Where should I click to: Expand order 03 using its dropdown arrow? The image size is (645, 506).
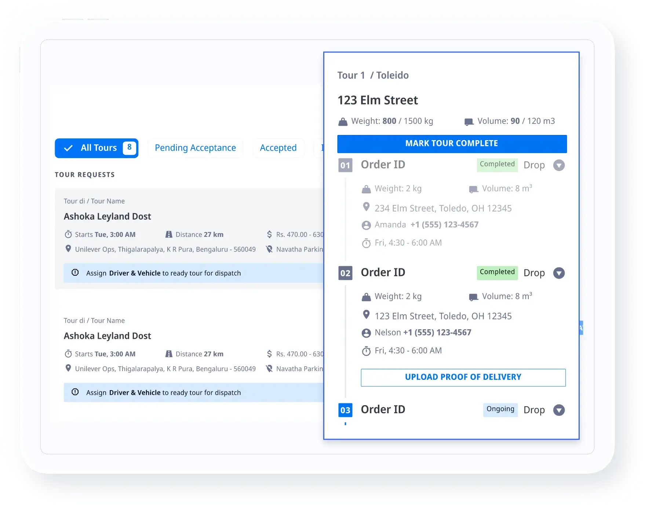tap(558, 410)
